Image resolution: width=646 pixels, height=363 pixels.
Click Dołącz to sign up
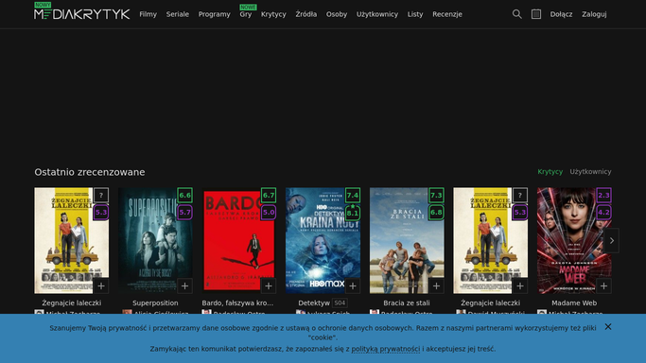click(x=561, y=14)
